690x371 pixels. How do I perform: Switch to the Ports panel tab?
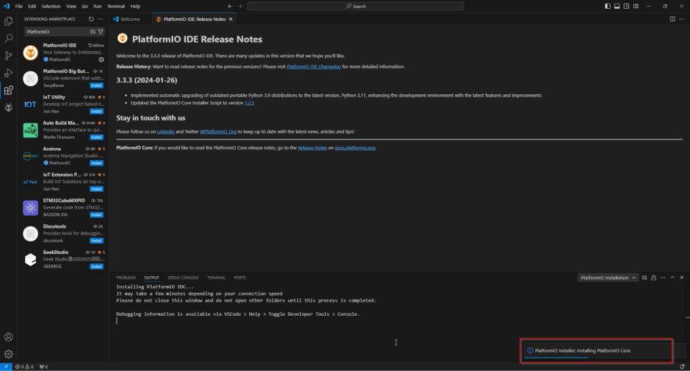[240, 278]
